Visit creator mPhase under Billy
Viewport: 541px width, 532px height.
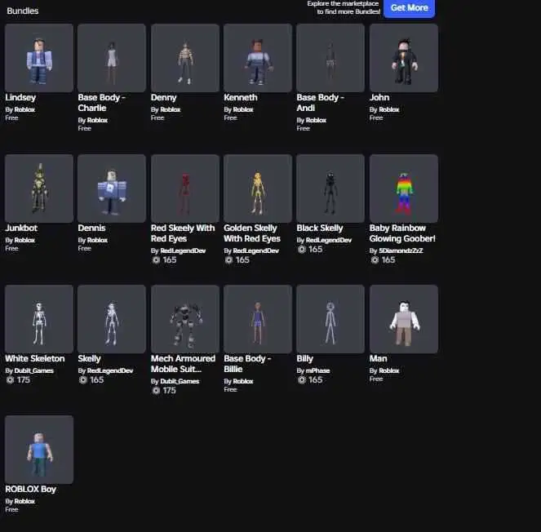(317, 371)
